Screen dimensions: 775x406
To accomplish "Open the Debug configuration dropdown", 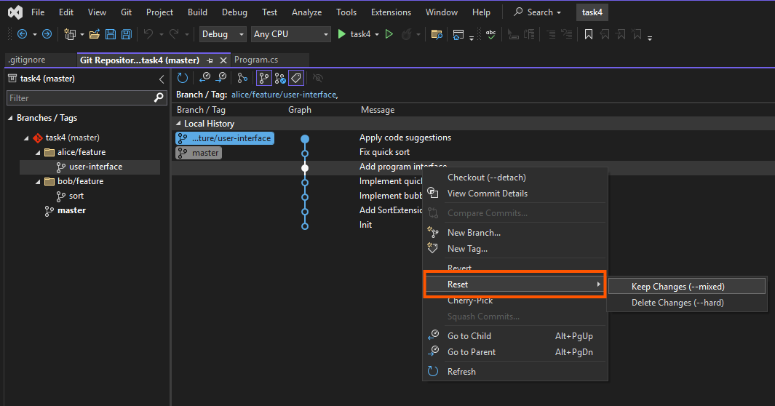I will (x=223, y=34).
